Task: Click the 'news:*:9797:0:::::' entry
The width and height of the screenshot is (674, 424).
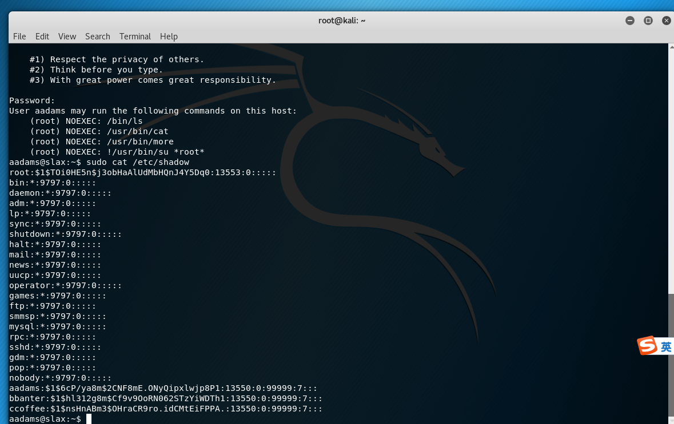Action: pos(55,265)
